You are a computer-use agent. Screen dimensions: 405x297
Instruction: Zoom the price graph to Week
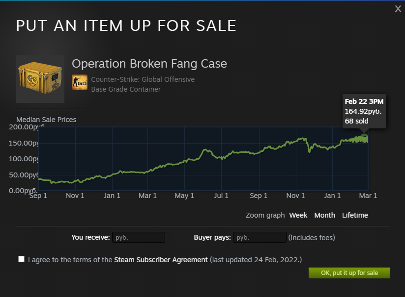[298, 215]
